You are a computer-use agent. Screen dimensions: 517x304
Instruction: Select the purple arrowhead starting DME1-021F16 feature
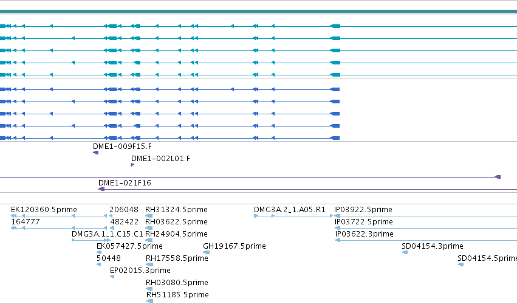click(101, 189)
